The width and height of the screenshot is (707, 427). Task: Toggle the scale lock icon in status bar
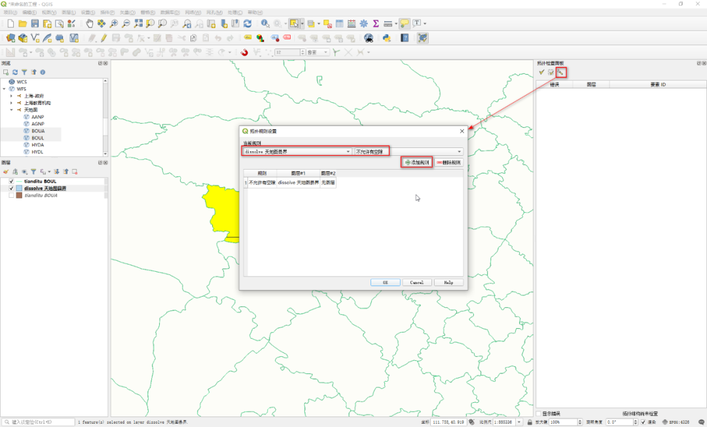pyautogui.click(x=530, y=422)
